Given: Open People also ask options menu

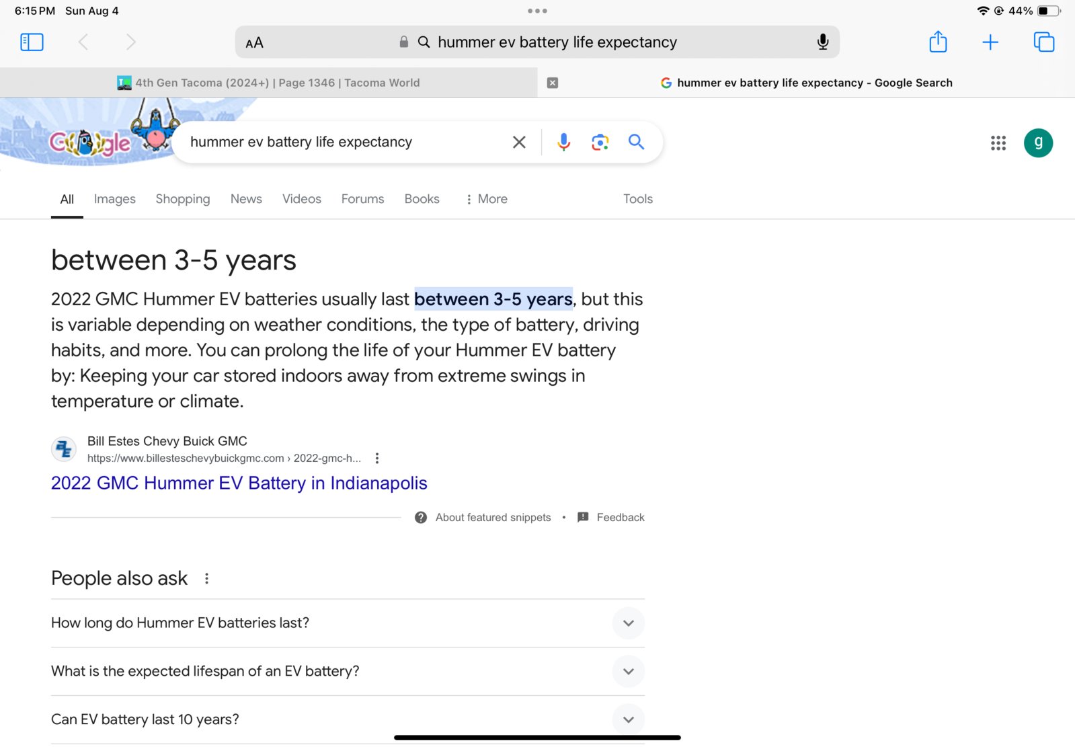Looking at the screenshot, I should point(207,579).
